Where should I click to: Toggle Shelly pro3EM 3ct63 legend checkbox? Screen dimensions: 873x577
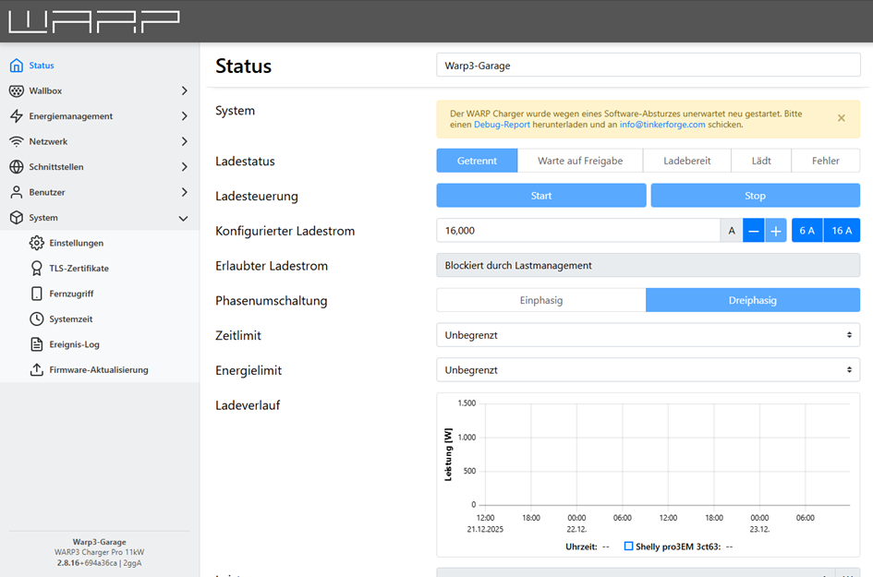pyautogui.click(x=628, y=547)
